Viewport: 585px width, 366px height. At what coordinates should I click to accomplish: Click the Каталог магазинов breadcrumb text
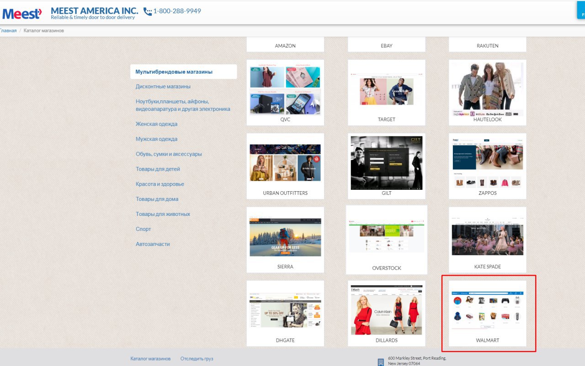44,31
